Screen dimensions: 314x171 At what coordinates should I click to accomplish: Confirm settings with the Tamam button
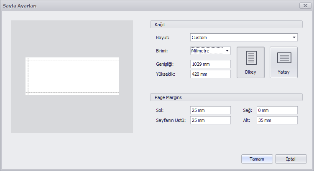(257, 159)
